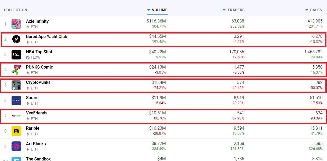Select the FLOW chain label text
The width and height of the screenshot is (327, 161).
36,57
